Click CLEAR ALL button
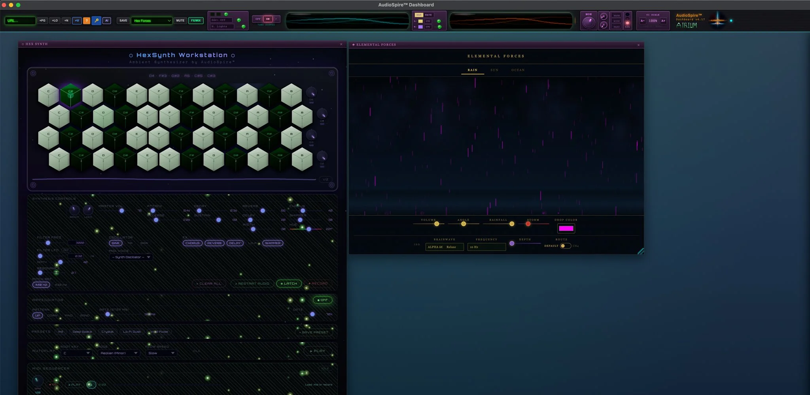This screenshot has height=395, width=810. coord(209,284)
